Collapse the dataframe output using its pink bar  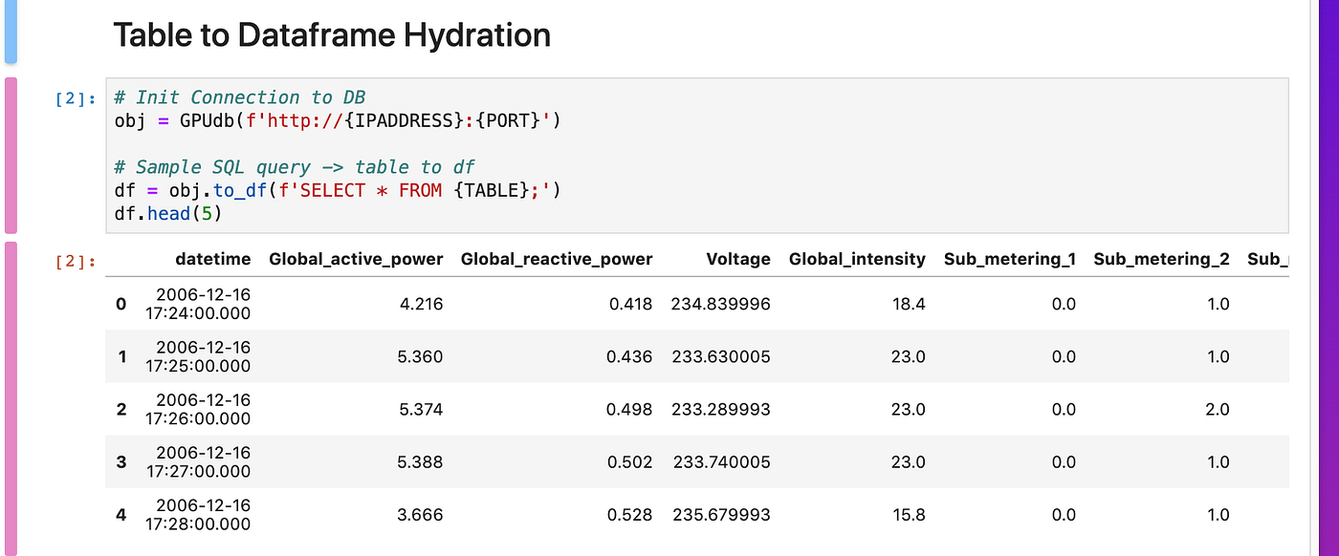click(x=11, y=398)
